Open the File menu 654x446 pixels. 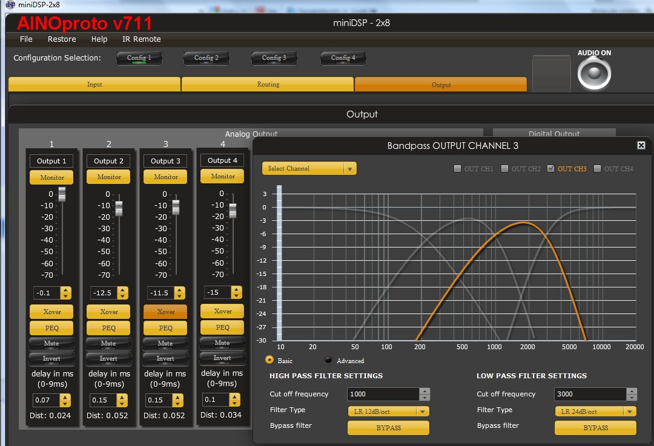click(26, 39)
